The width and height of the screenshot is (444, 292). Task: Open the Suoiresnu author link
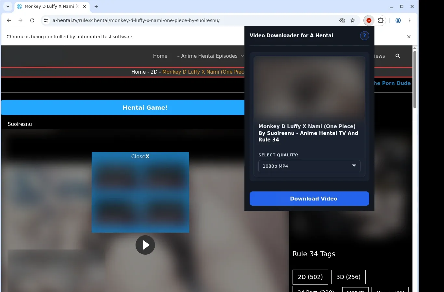(x=20, y=124)
